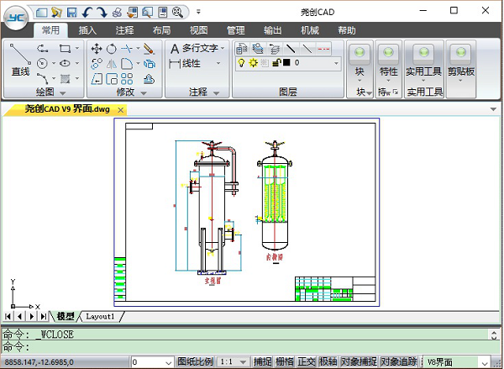
Task: Click the dashed red linetype icon
Action: tap(323, 49)
